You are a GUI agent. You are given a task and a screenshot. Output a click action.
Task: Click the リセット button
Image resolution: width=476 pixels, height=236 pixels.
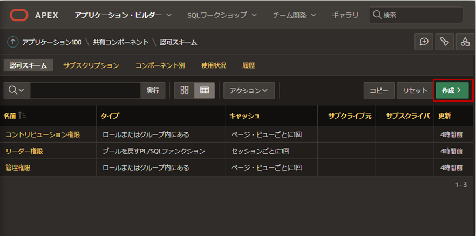[414, 91]
